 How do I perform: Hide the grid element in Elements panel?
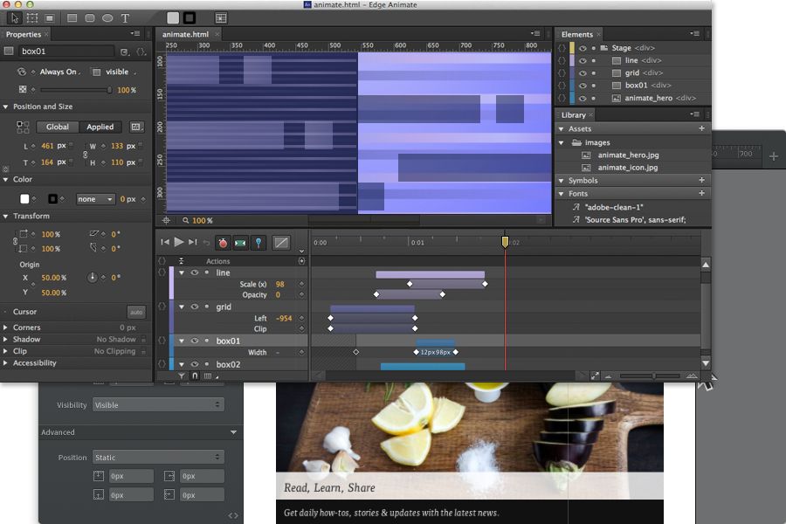[x=583, y=73]
